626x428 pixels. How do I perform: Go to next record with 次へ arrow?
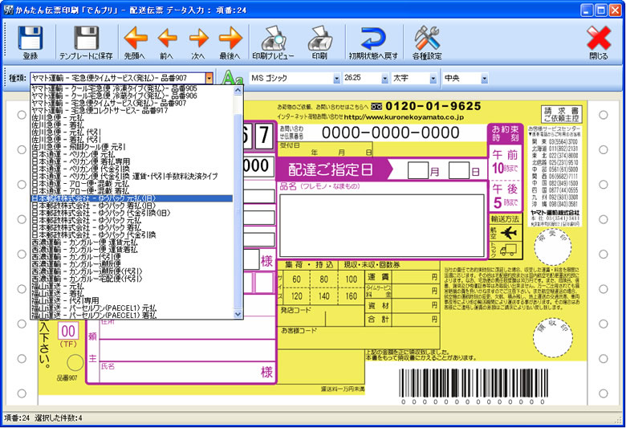[x=199, y=39]
